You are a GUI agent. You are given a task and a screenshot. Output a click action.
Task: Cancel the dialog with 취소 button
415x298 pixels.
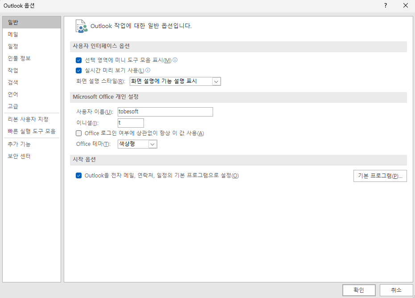[396, 290]
